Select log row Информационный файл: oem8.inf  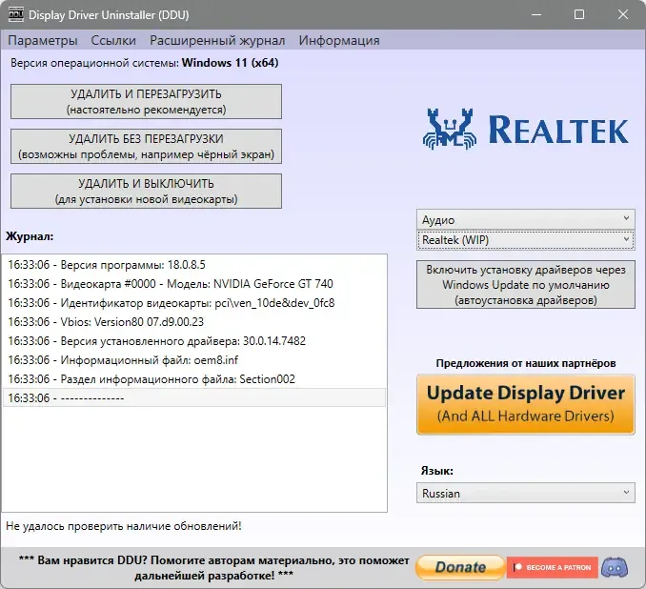[194, 360]
